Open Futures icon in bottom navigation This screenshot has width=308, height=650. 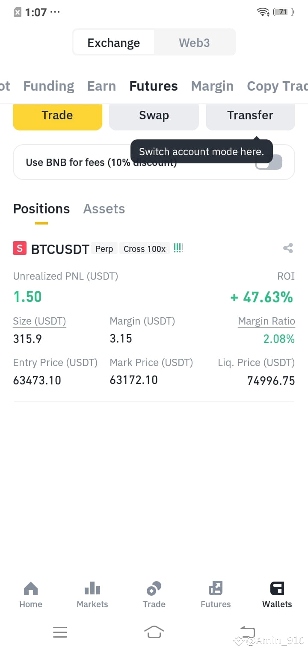tap(216, 589)
